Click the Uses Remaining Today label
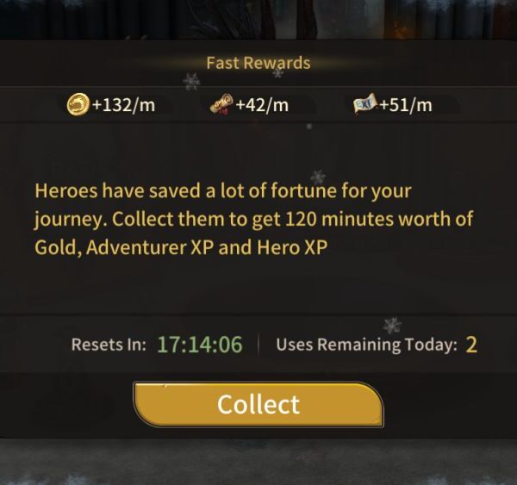The height and width of the screenshot is (485, 517). tap(367, 345)
